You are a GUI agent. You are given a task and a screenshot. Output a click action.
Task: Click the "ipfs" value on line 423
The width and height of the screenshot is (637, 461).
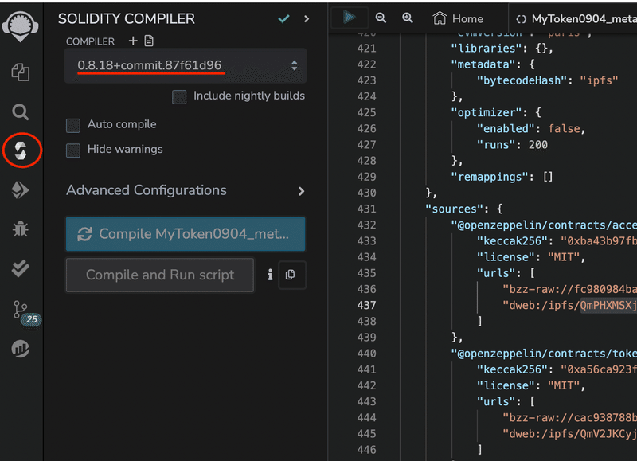(x=599, y=80)
